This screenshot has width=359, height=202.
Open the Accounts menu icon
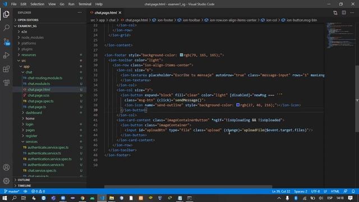point(6,167)
